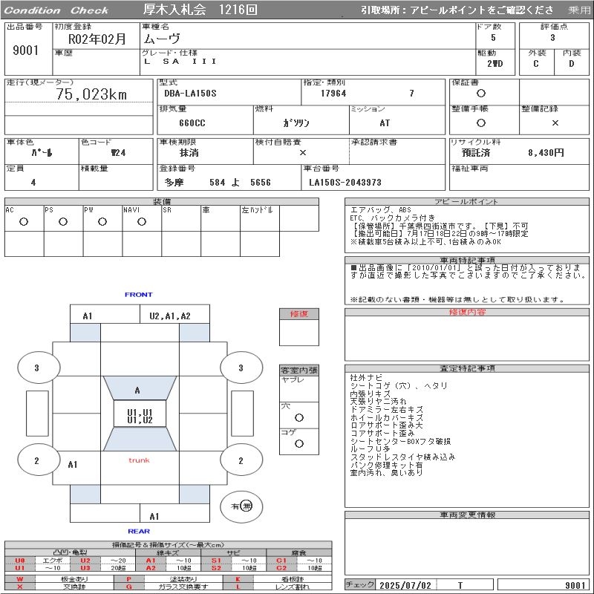Click red C2 legend code

tap(281, 568)
